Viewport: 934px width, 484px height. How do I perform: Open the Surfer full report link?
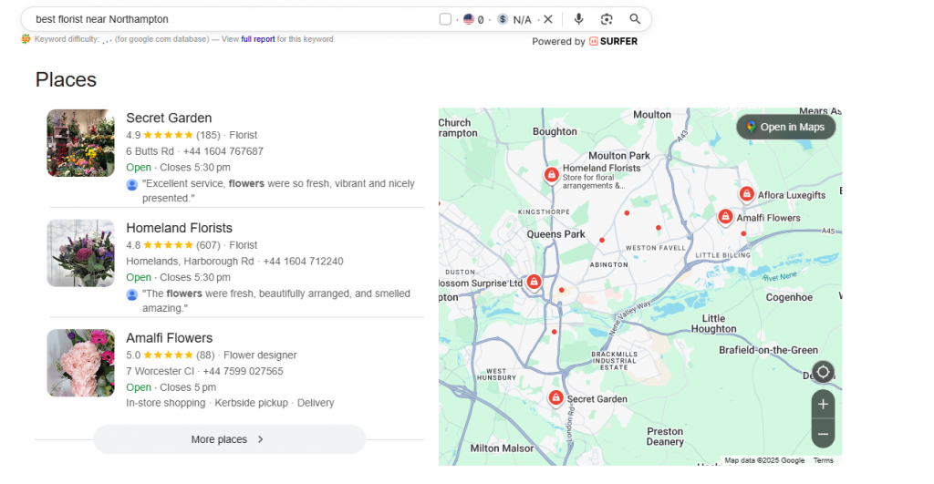258,39
